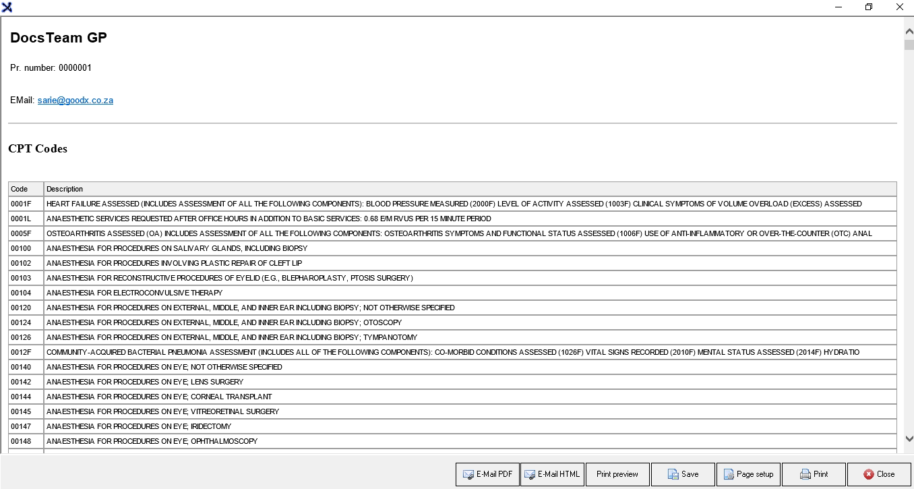Open Page setup dialog
Viewport: 914px width, 489px height.
[x=748, y=474]
